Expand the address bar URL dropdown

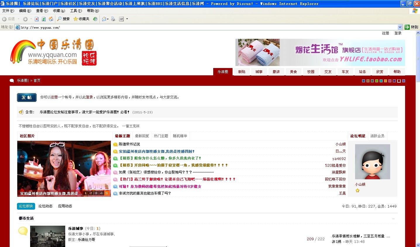click(x=400, y=27)
